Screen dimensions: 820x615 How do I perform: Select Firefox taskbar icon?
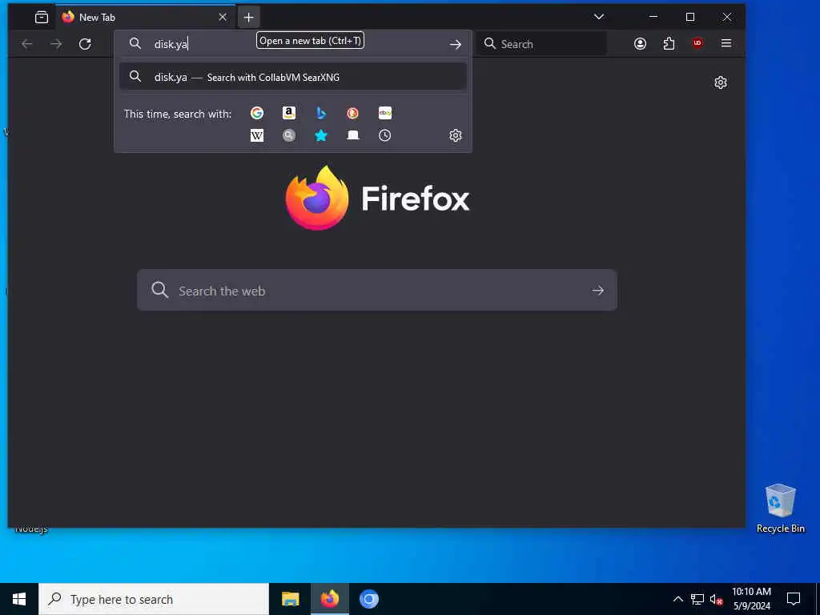tap(329, 599)
